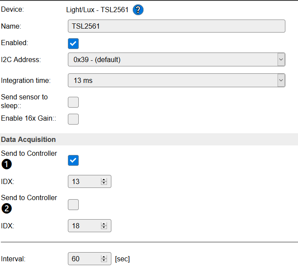The image size is (298, 273).
Task: Enable Send to Controller 2 checkbox
Action: tap(74, 204)
